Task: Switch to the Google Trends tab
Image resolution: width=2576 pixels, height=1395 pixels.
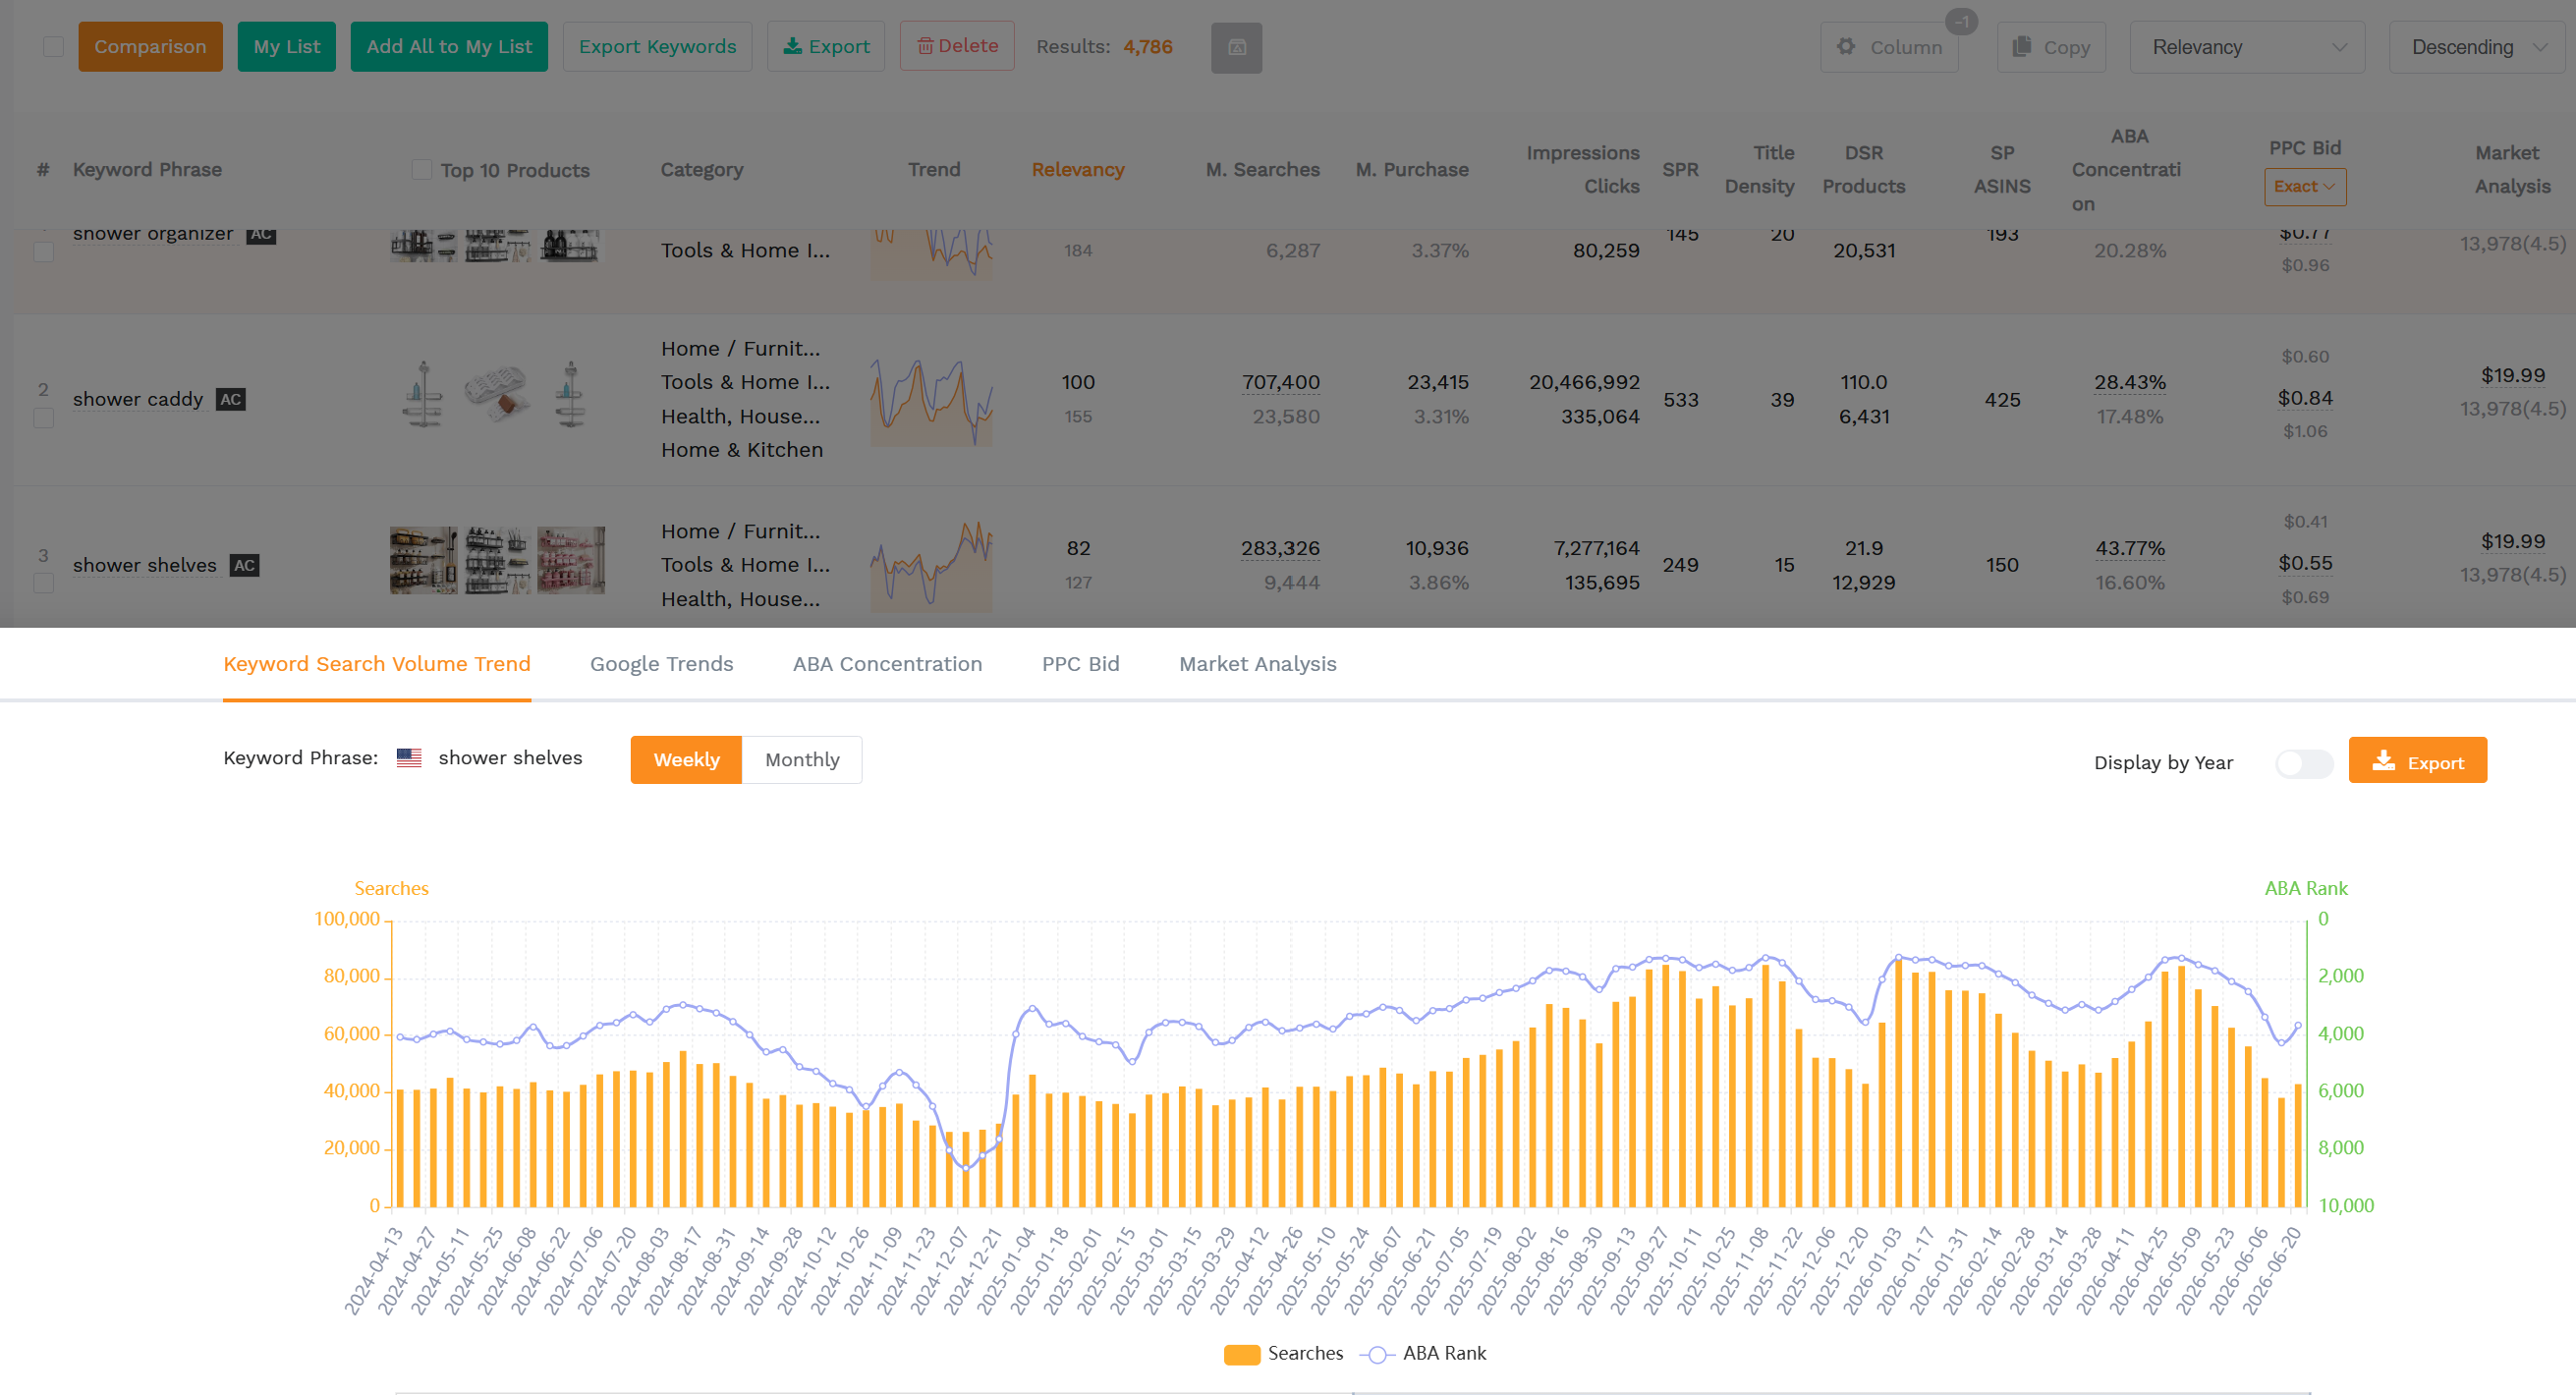Action: point(661,664)
